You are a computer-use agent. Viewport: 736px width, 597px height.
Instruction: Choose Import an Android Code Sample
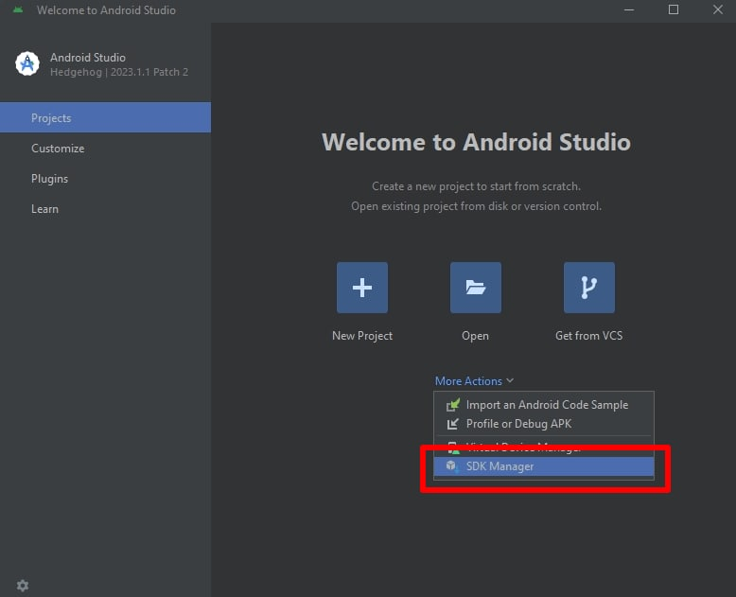pyautogui.click(x=547, y=404)
